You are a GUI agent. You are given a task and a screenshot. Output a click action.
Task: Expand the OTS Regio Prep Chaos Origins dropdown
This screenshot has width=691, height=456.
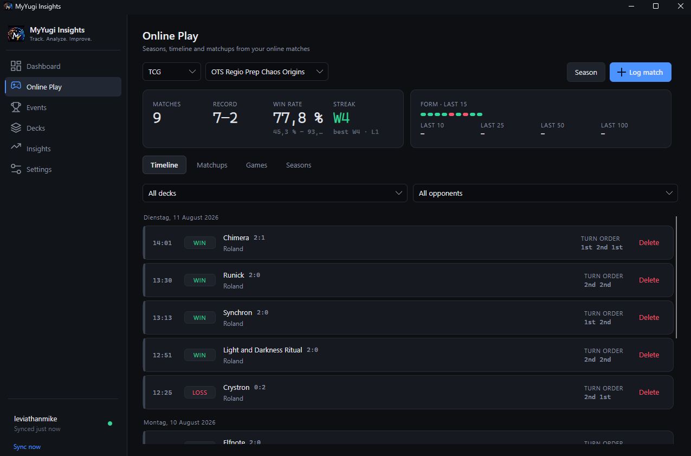[267, 72]
